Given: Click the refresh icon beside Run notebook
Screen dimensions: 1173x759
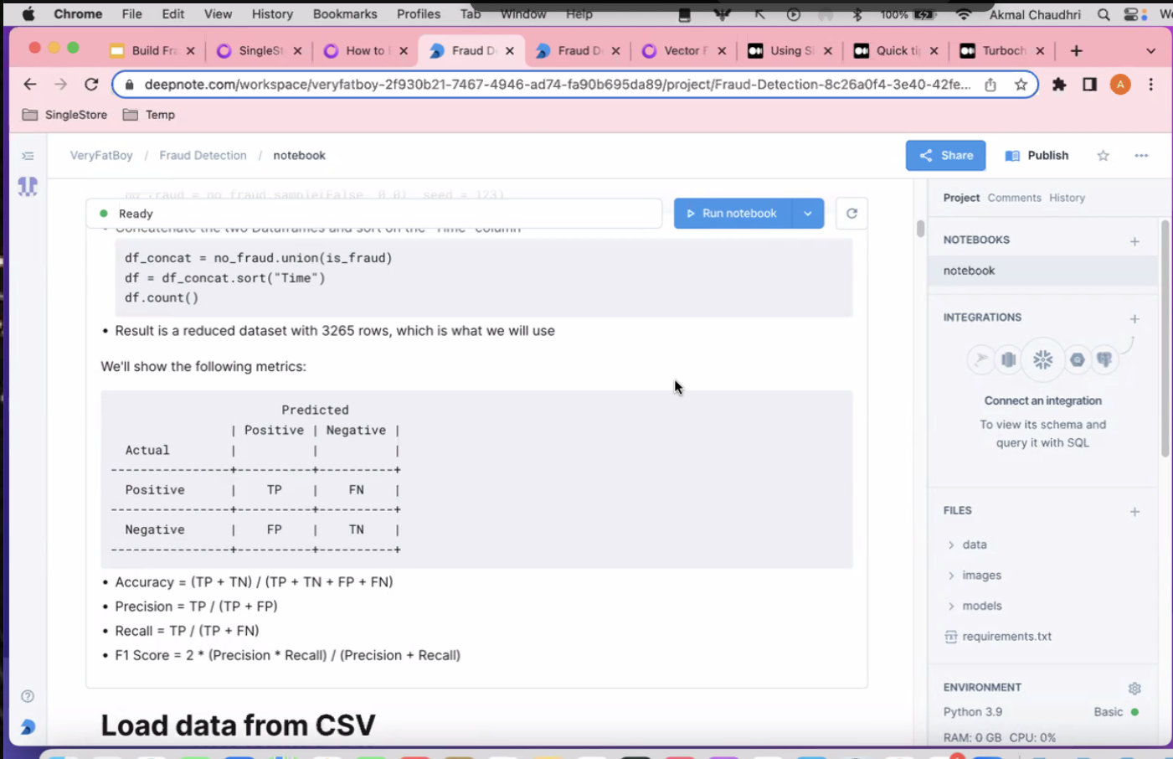Looking at the screenshot, I should (x=851, y=214).
